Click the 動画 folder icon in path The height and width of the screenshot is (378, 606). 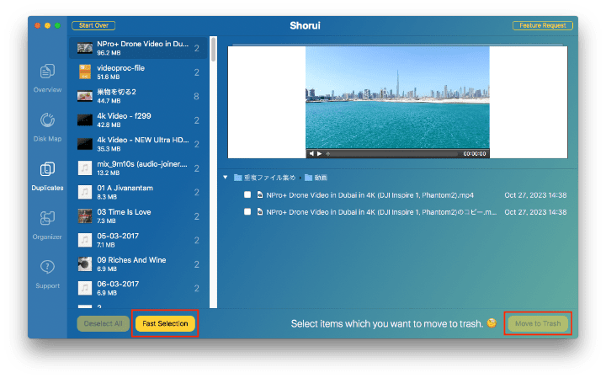click(308, 178)
